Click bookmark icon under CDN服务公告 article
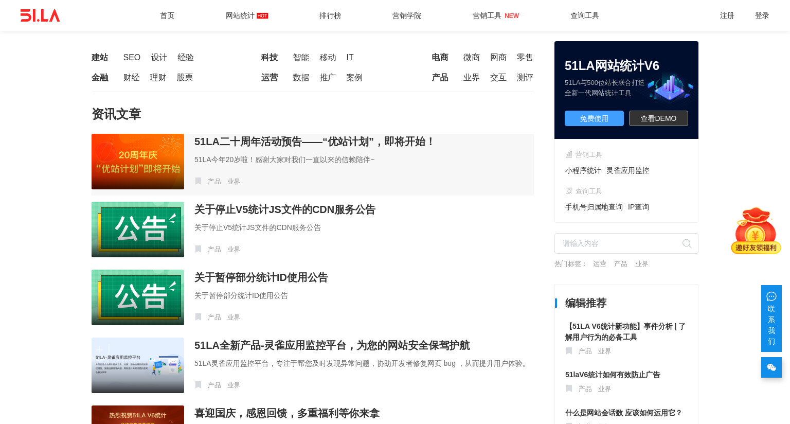The height and width of the screenshot is (424, 790). point(198,249)
